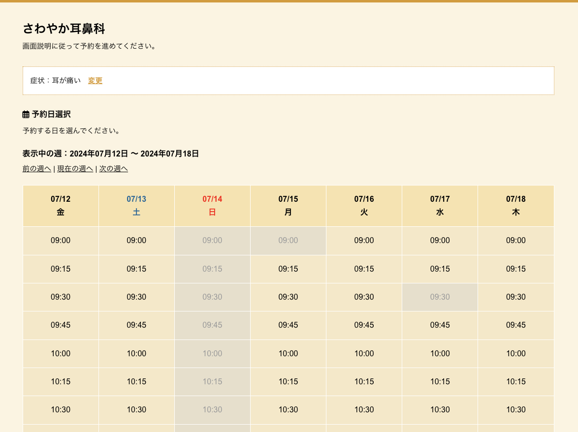Click the greyed 09:00 slot on 07/15
The image size is (578, 432).
click(x=289, y=241)
